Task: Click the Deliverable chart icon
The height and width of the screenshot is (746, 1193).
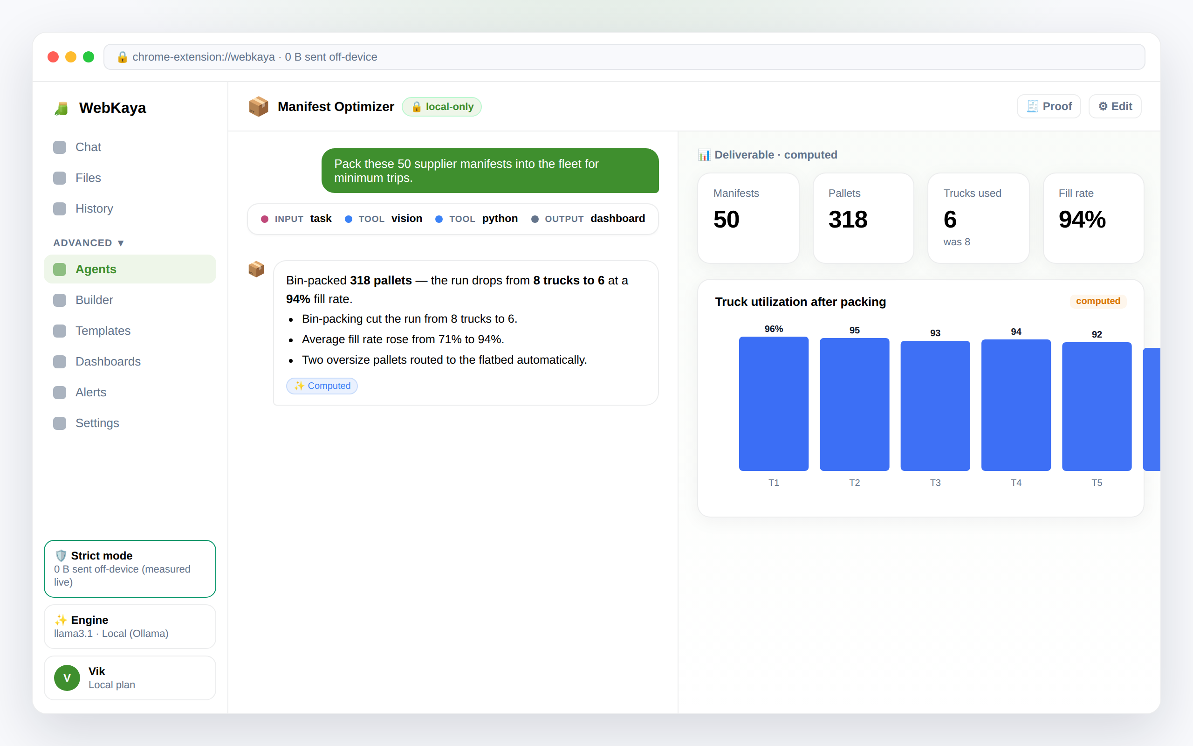Action: click(704, 155)
